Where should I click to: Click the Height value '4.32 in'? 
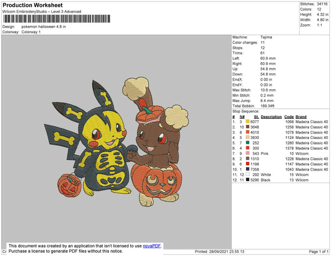coord(323,14)
